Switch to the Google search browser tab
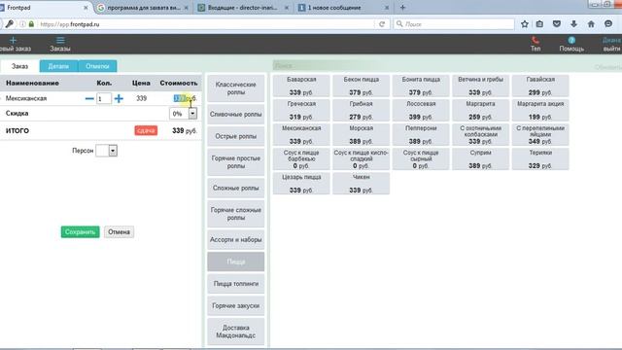This screenshot has height=350, width=622. click(x=143, y=8)
